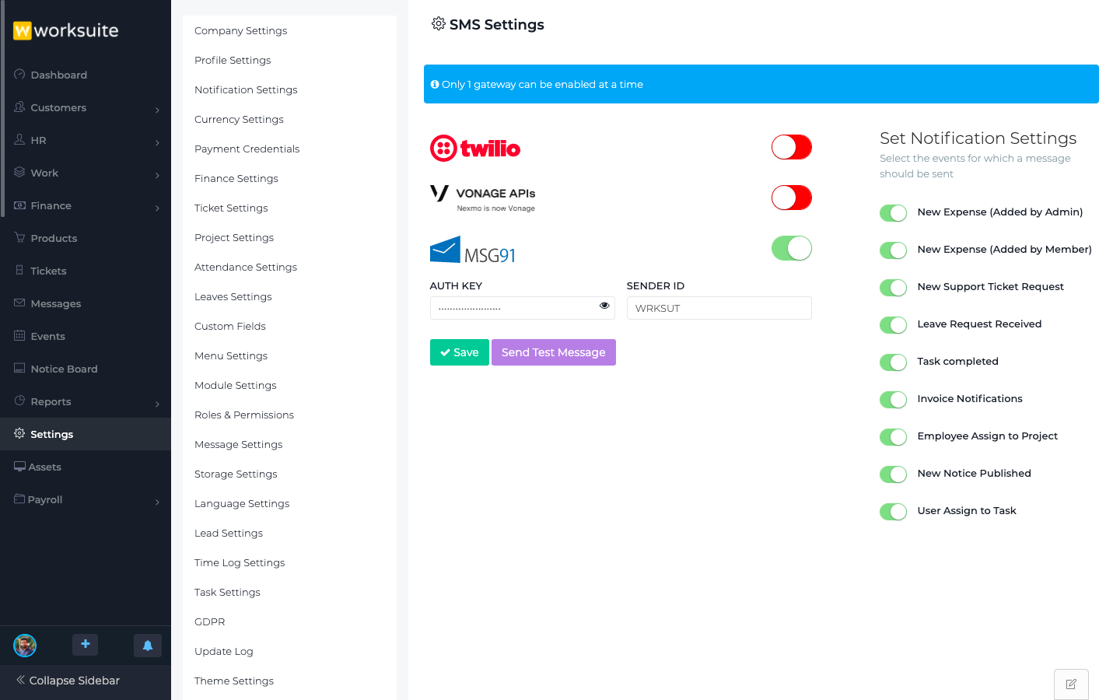Click the edit note icon at bottom right
Viewport: 1120px width, 700px height.
[1071, 684]
